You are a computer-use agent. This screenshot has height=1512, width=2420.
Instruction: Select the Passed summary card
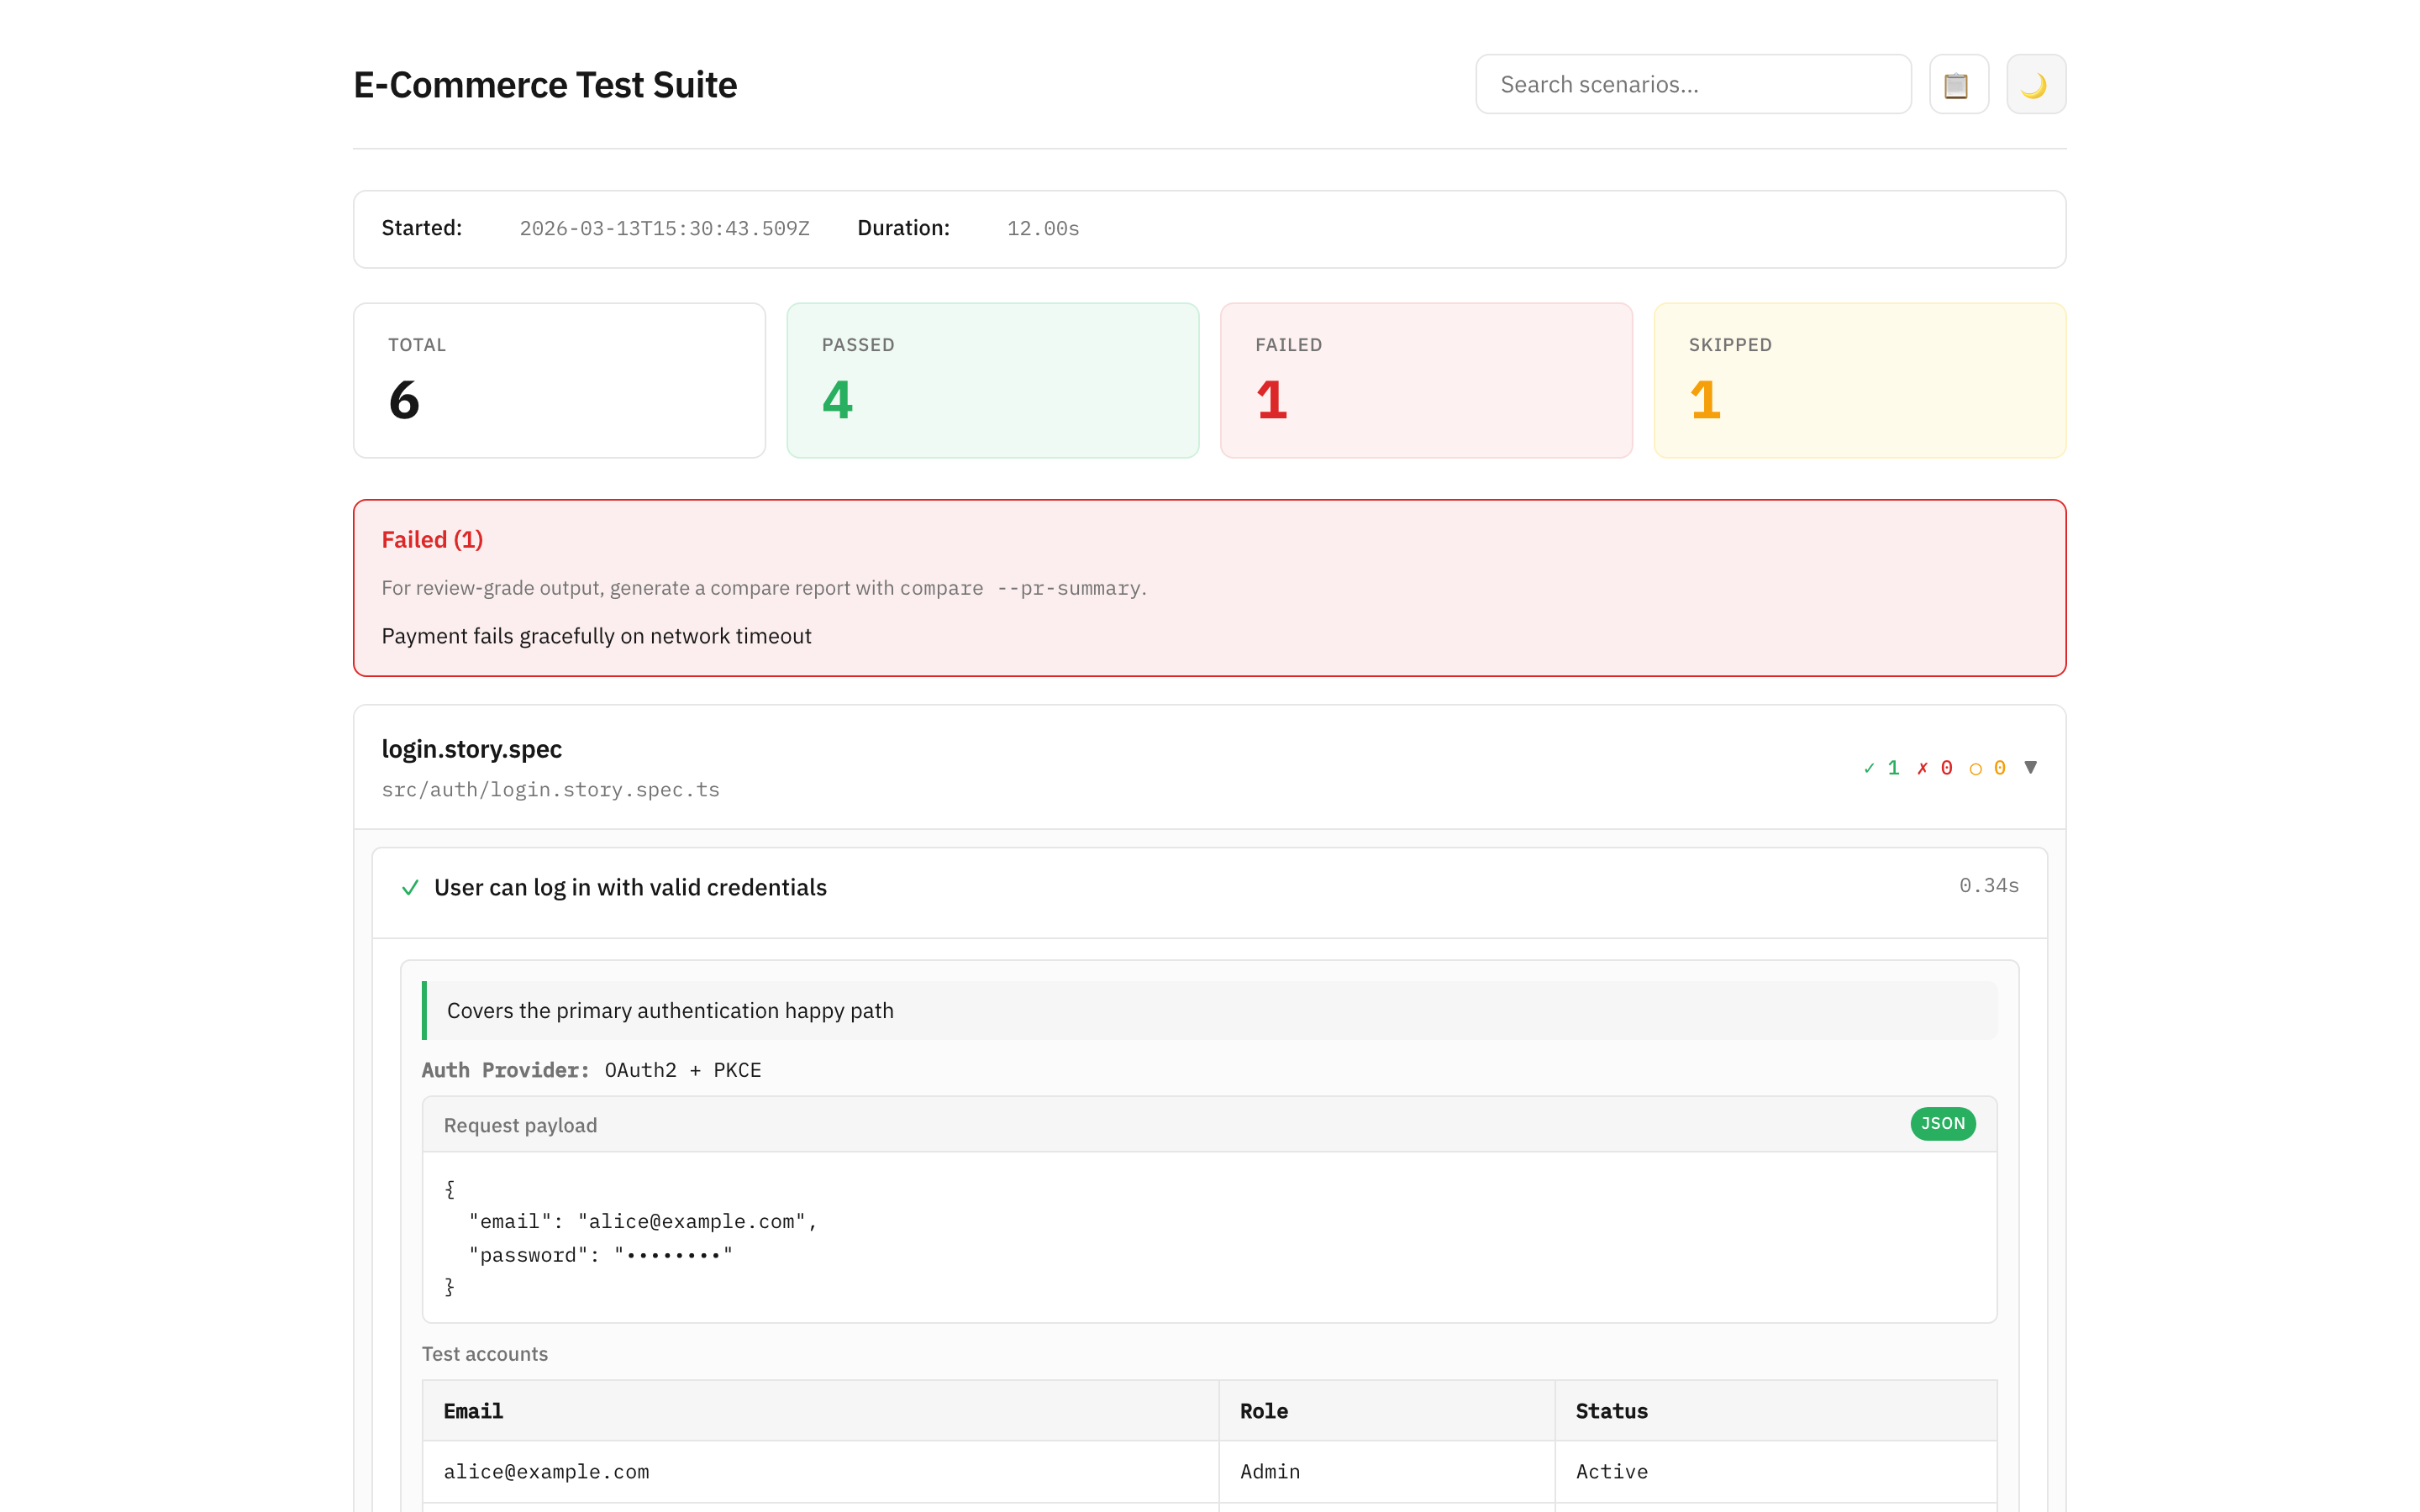992,381
